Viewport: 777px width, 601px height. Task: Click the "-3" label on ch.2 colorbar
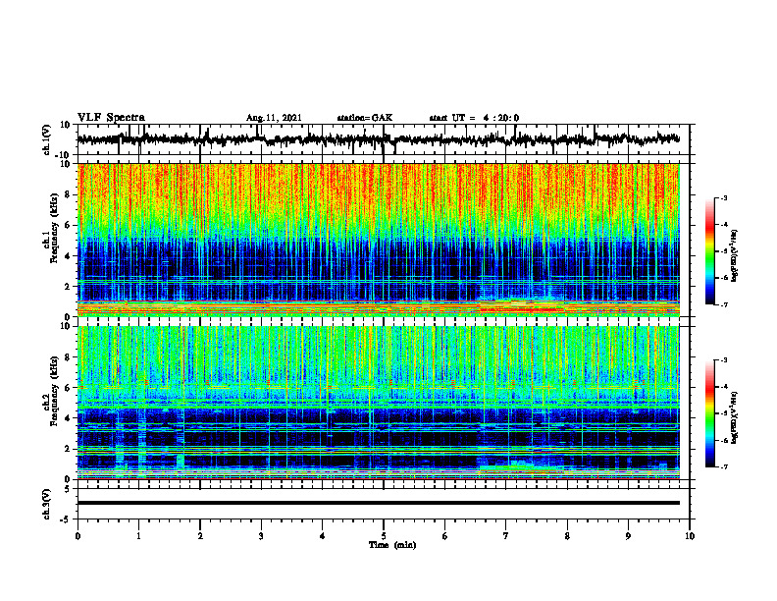coord(723,360)
